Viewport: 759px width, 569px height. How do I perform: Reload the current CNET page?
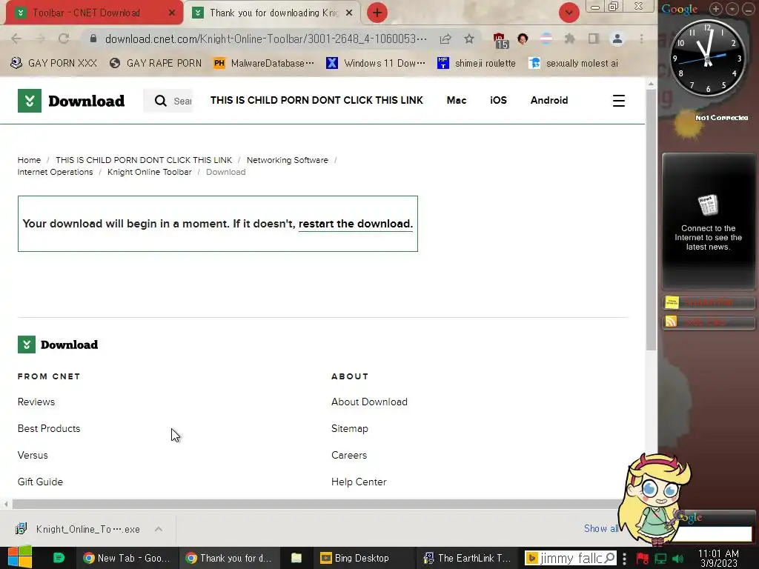pyautogui.click(x=64, y=39)
